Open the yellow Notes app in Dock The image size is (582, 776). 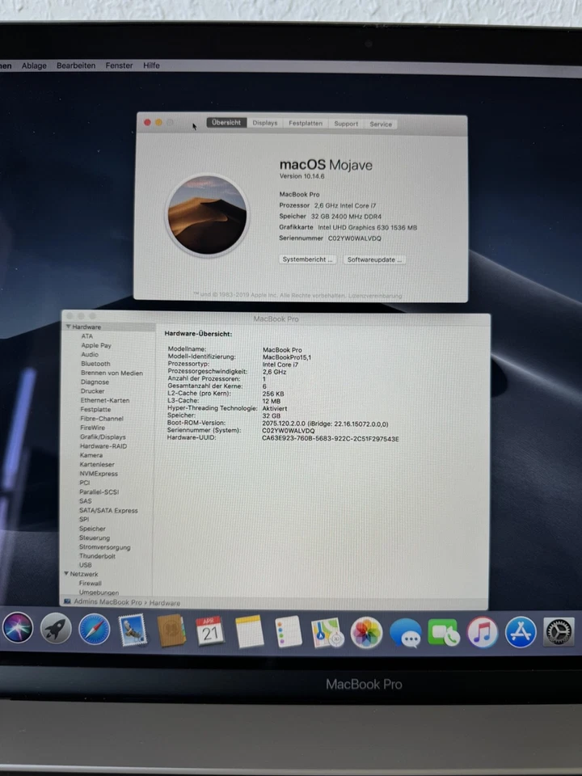(x=249, y=631)
